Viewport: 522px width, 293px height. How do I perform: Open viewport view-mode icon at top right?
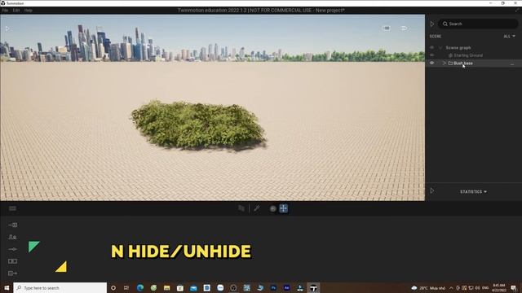tap(386, 28)
